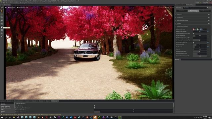Click the highlighted orange taskbar app icon

coord(95,117)
